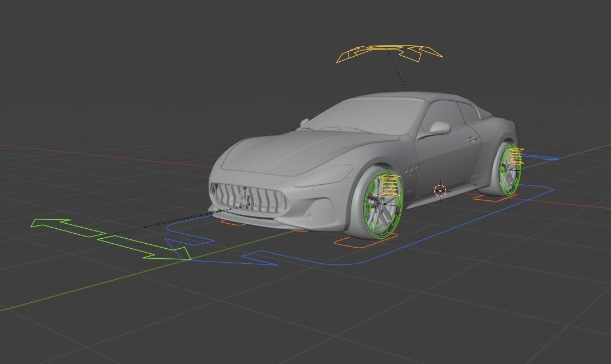Click the 3D cursor near the car's side sill

440,190
